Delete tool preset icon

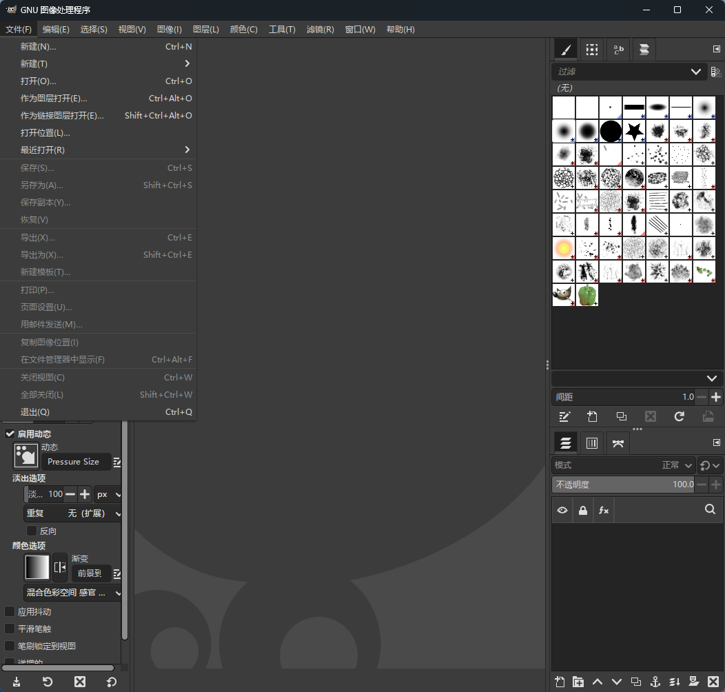80,682
